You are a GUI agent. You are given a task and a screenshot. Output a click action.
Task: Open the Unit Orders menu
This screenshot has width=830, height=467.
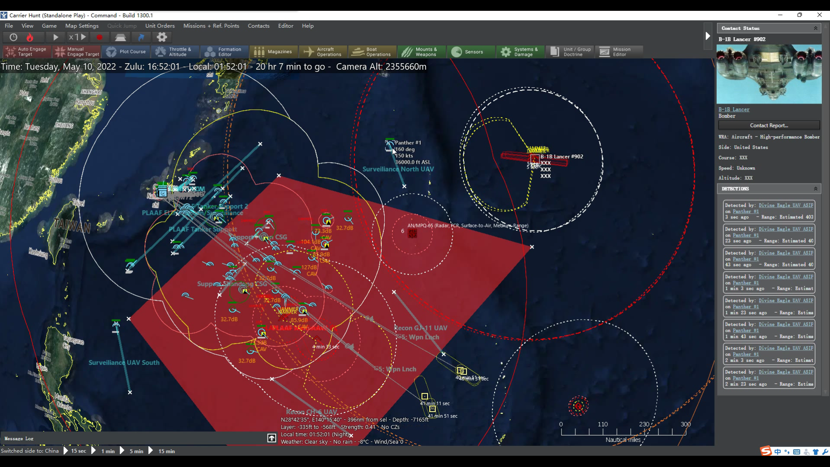coord(160,26)
